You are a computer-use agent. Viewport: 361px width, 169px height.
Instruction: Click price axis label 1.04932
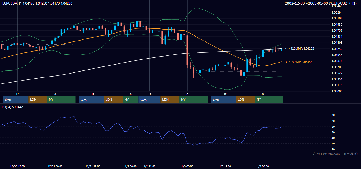pos(337,25)
